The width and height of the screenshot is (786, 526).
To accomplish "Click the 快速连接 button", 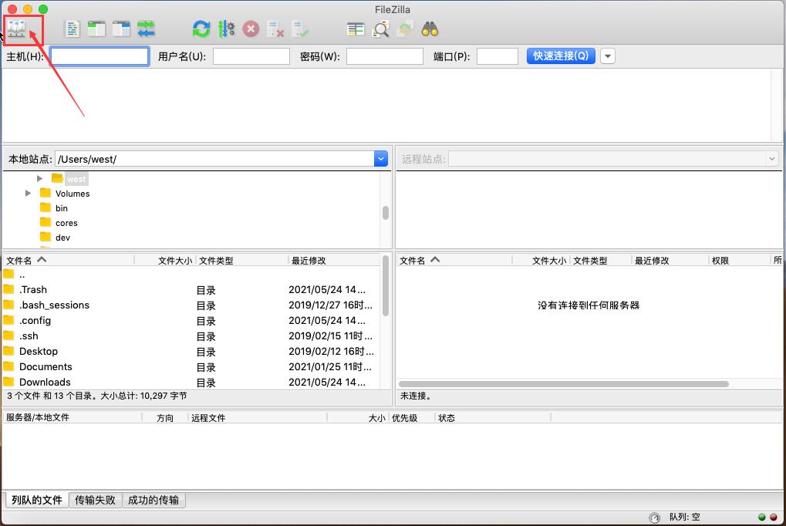I will pyautogui.click(x=561, y=56).
